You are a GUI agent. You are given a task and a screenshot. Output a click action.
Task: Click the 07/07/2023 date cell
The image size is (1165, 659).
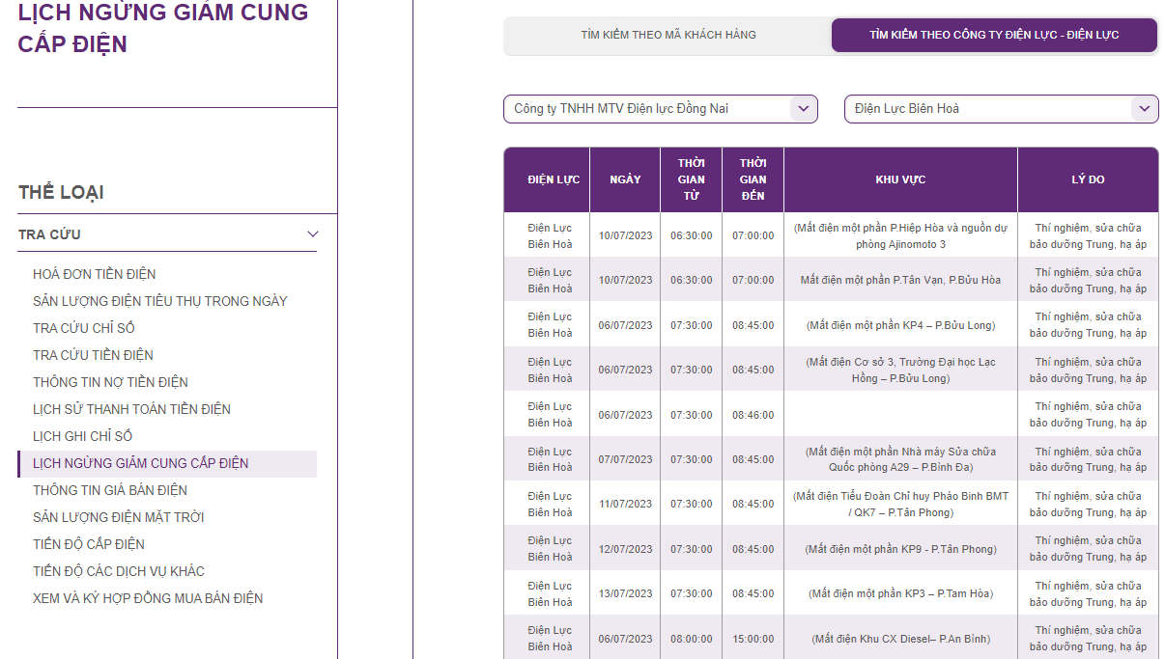click(x=625, y=459)
